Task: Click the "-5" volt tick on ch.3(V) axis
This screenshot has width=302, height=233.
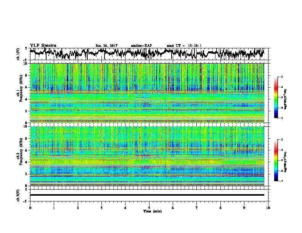Action: 25,201
